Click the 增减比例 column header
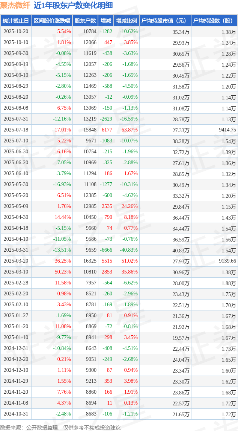The height and width of the screenshot is (431, 238). click(127, 21)
